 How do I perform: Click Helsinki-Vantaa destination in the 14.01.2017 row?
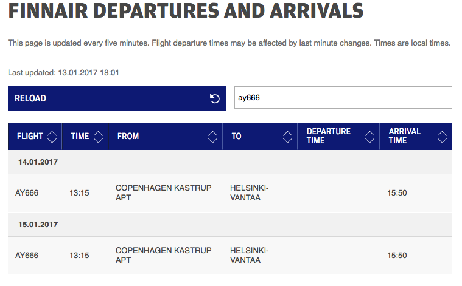[250, 192]
